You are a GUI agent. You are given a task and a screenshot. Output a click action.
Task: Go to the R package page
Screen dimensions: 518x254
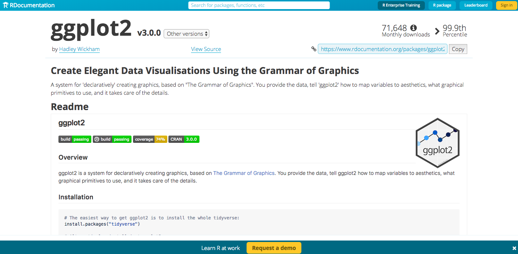(442, 5)
